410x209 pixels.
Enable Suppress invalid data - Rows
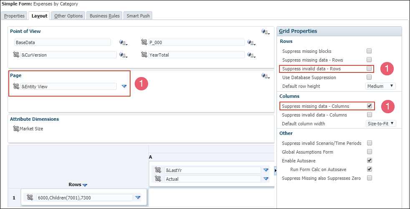coord(369,68)
